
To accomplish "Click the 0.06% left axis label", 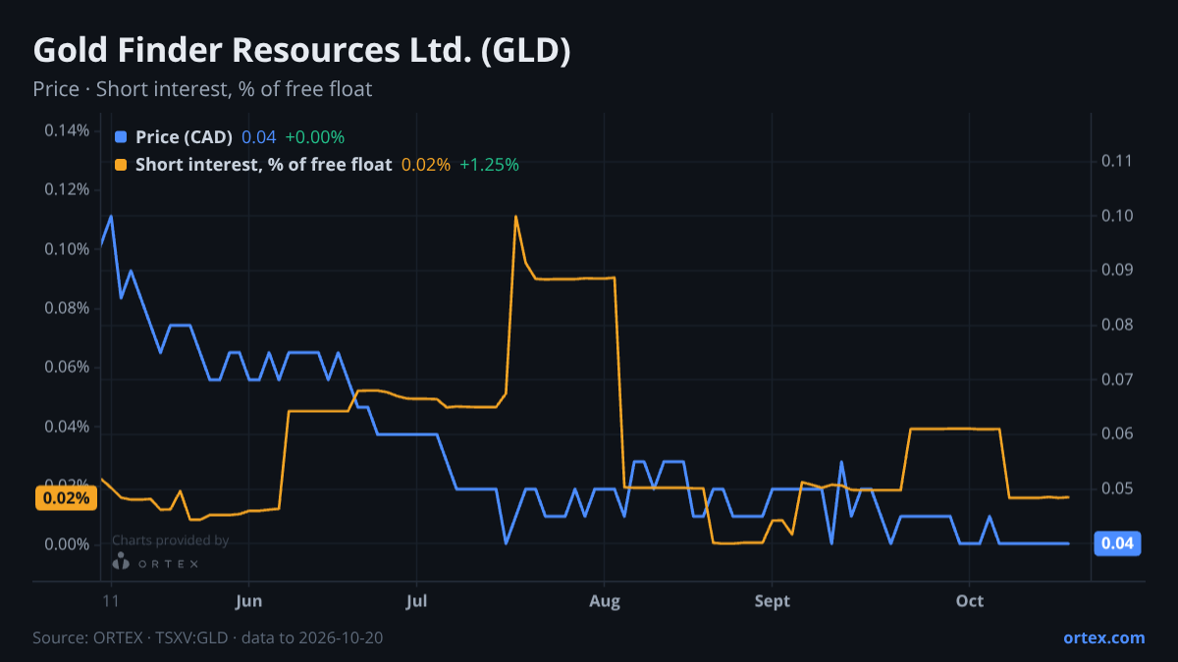I will tap(67, 367).
